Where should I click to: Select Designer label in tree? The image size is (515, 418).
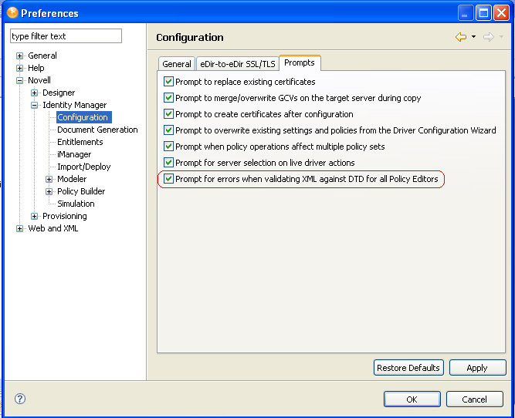[x=59, y=93]
